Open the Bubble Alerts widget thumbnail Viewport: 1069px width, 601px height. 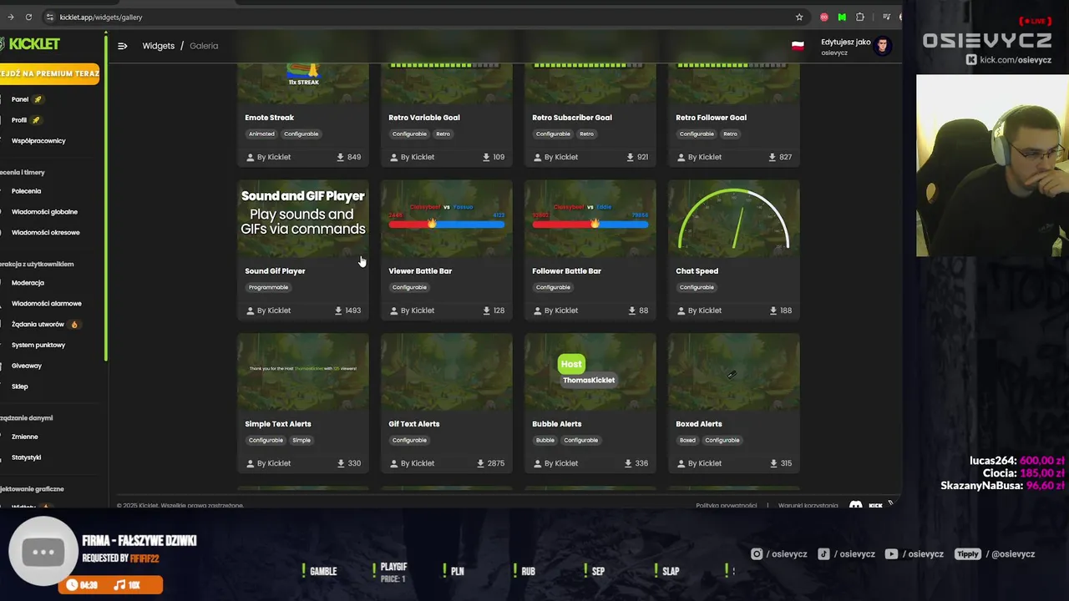pyautogui.click(x=590, y=371)
